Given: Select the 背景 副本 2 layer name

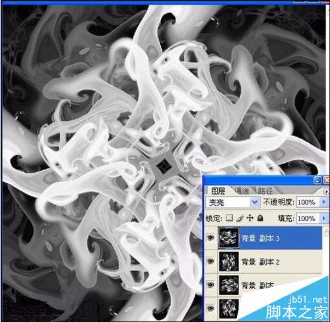Looking at the screenshot, I should pos(261,262).
